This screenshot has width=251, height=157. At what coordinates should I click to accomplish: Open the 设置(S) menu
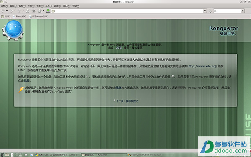57,6
